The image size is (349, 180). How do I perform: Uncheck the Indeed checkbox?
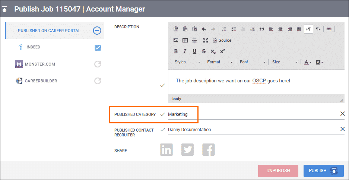point(98,47)
